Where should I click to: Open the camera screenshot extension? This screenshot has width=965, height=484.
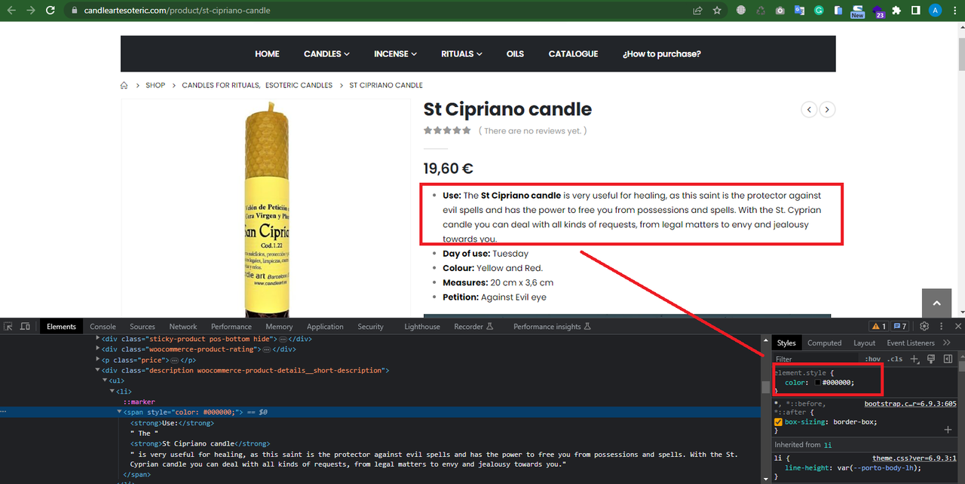click(780, 11)
